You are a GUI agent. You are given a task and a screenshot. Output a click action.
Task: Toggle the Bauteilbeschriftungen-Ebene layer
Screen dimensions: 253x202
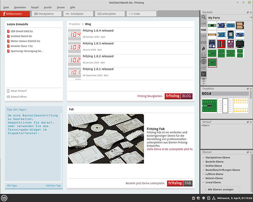point(221,170)
